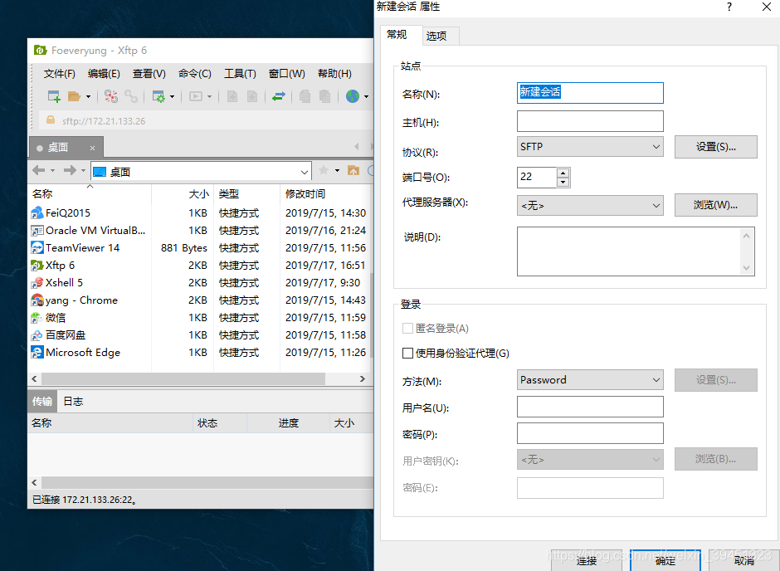Click the Back arrow in Xftp navigation bar
Viewport: 780px width, 571px height.
click(38, 171)
